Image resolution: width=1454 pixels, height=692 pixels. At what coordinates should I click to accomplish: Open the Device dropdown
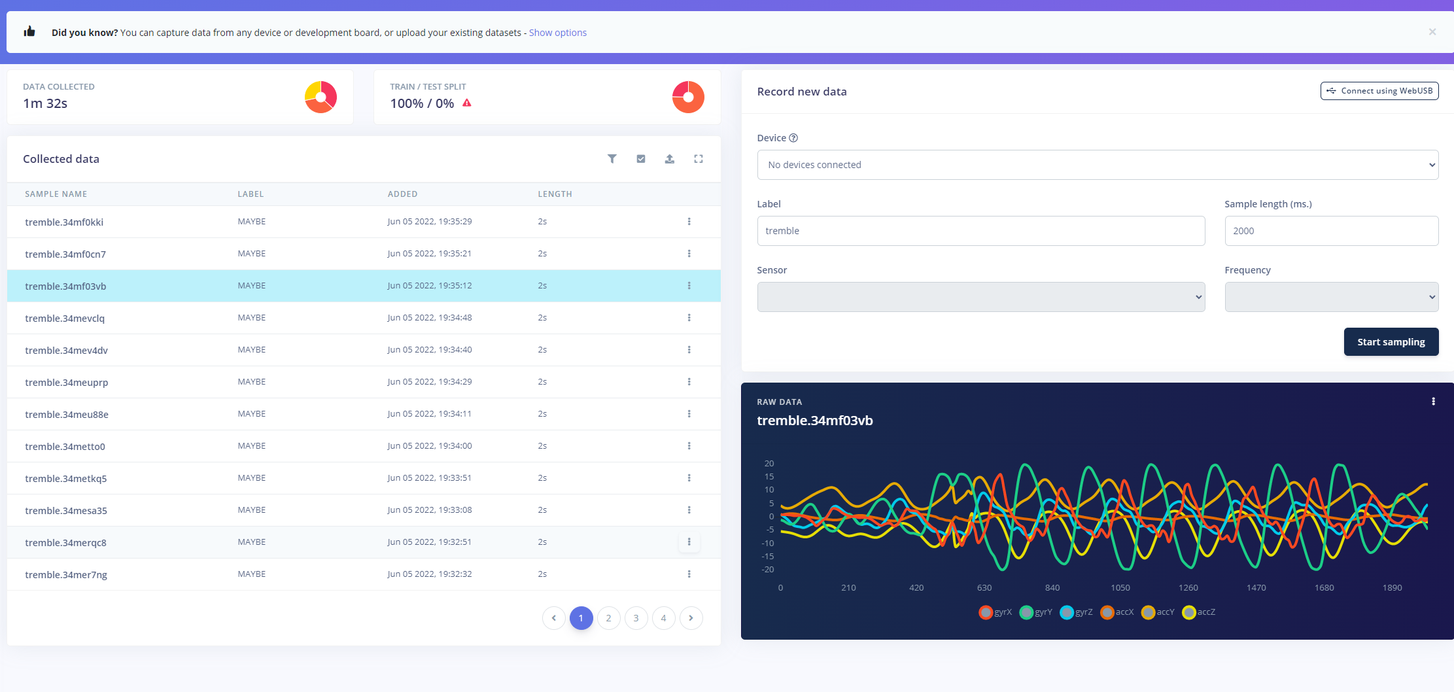(x=1098, y=165)
